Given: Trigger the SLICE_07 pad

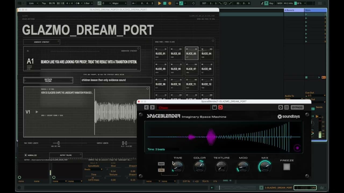Looking at the screenshot, I should point(191,69).
